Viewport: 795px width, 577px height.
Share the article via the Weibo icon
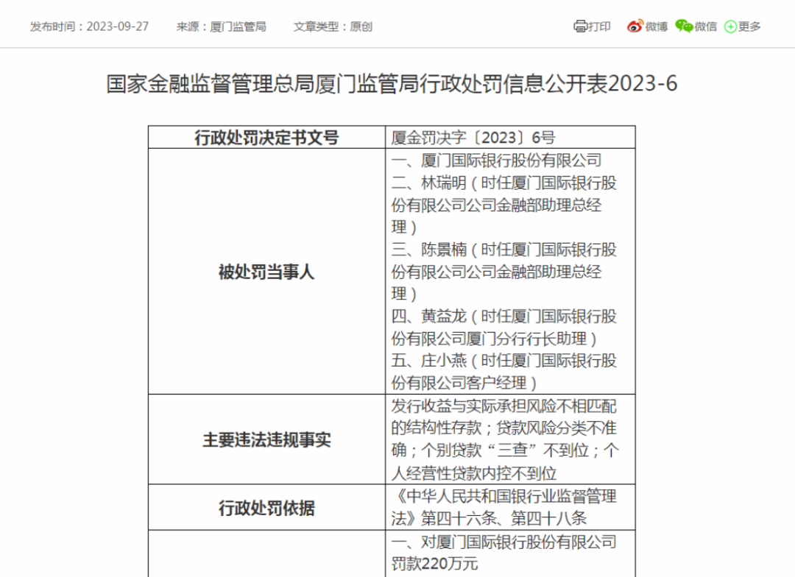pos(635,26)
